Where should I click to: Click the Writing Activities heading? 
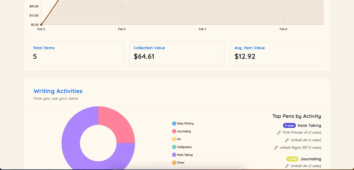tap(58, 91)
